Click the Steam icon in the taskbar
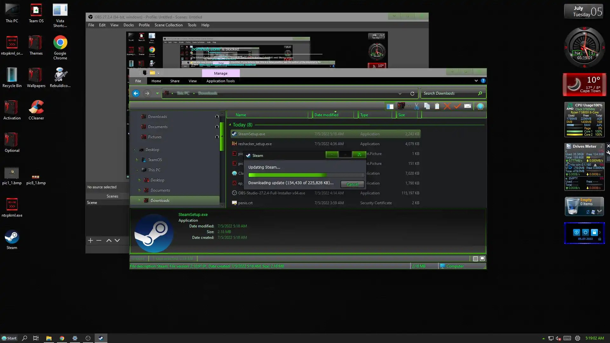This screenshot has height=343, width=610. click(x=101, y=338)
